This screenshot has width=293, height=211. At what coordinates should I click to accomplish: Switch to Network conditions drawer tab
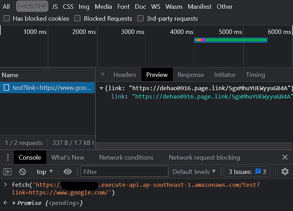126,157
